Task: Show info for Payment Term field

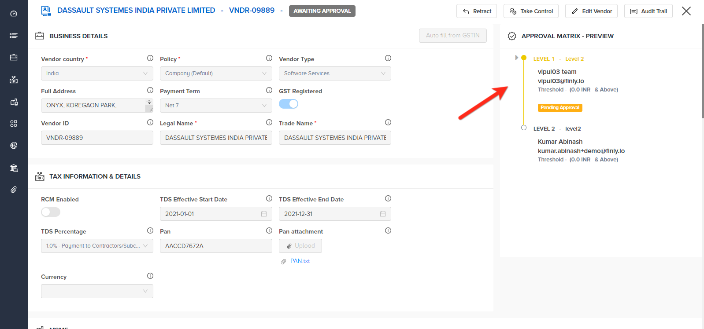Action: 269,90
